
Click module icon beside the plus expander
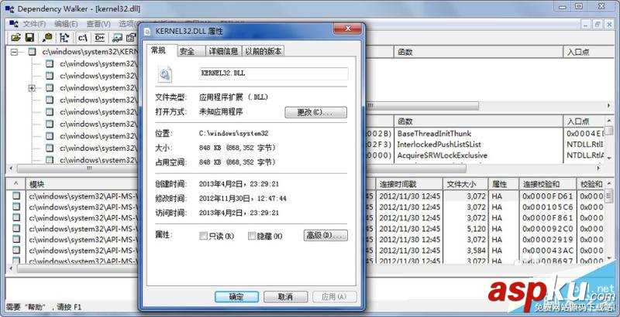(x=49, y=88)
